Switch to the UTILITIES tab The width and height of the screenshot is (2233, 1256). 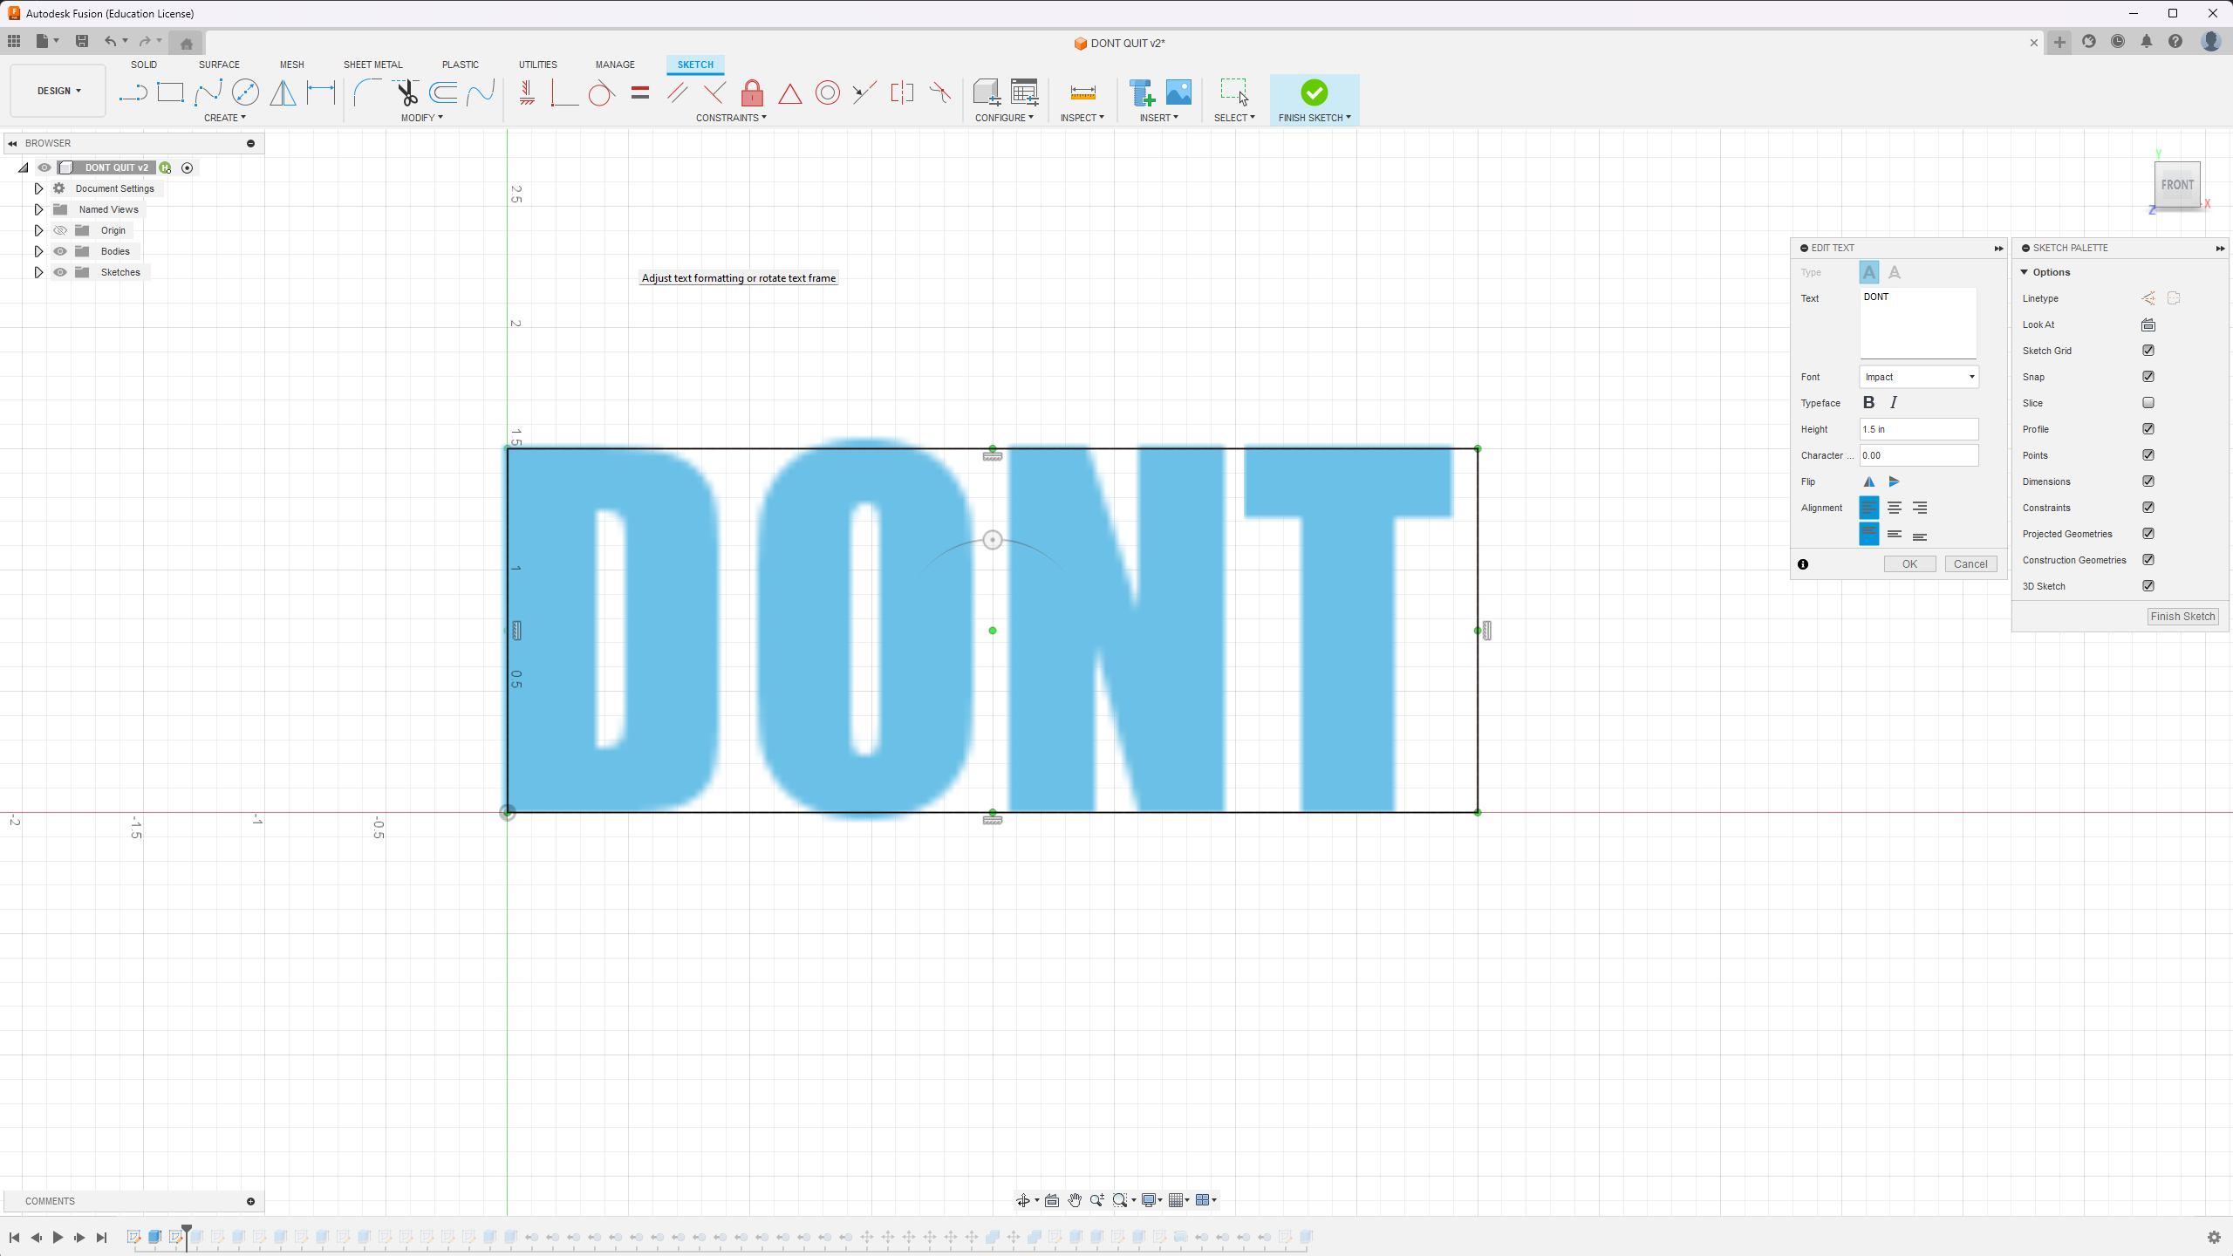click(538, 65)
